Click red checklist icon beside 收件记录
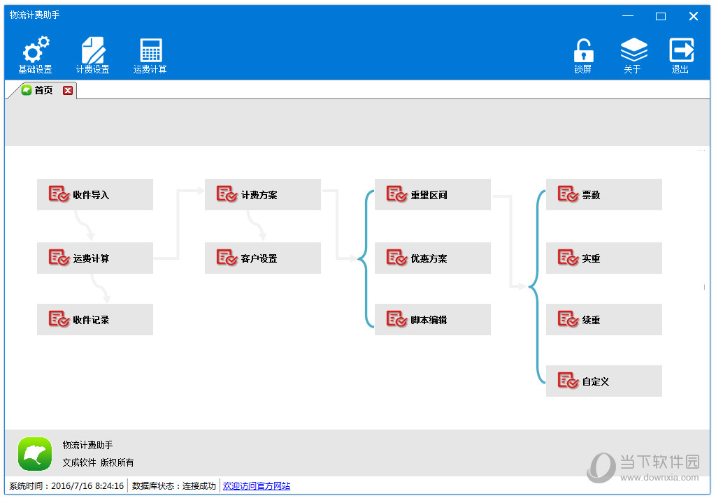Screen dimensions: 716x498 59,319
